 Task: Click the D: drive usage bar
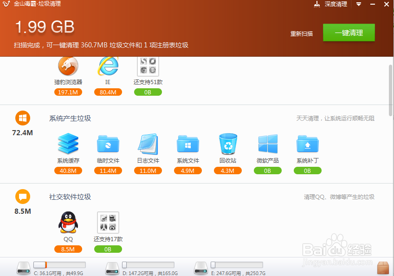(148, 265)
